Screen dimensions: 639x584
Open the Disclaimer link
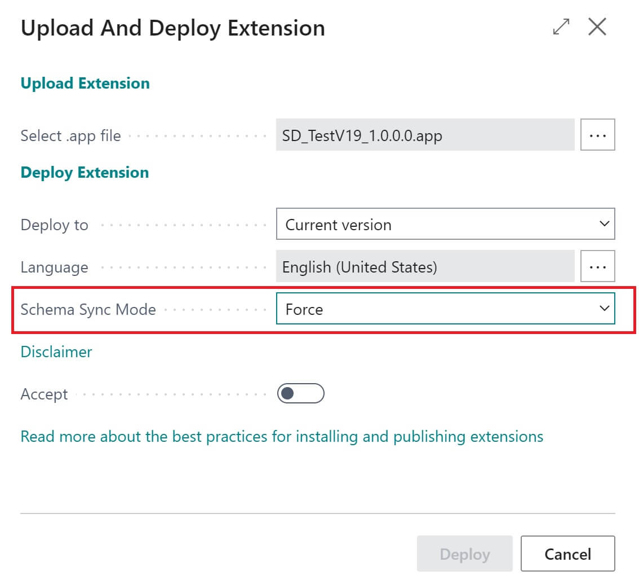[x=56, y=352]
